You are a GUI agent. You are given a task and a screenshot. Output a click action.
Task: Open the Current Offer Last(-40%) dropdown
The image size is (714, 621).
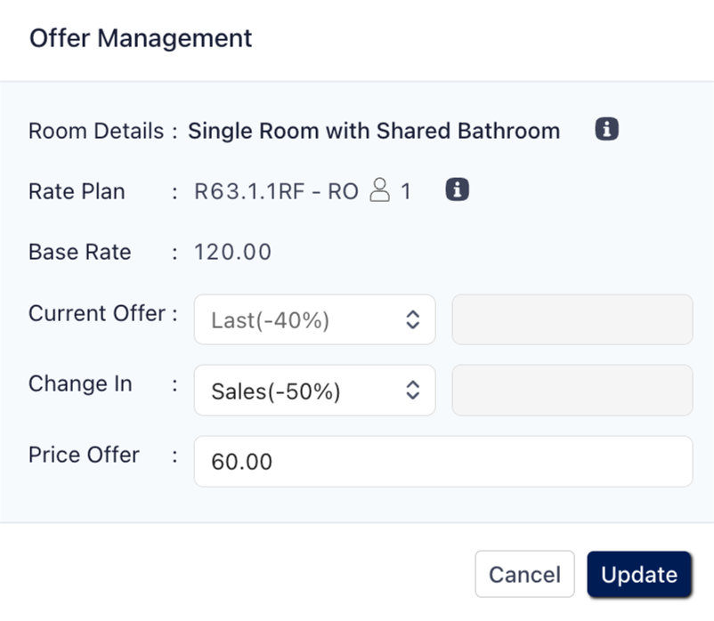[303, 320]
